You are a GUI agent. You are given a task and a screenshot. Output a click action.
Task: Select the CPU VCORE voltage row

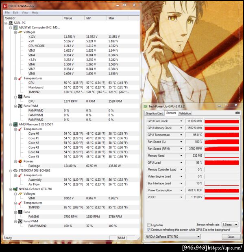tap(83, 46)
